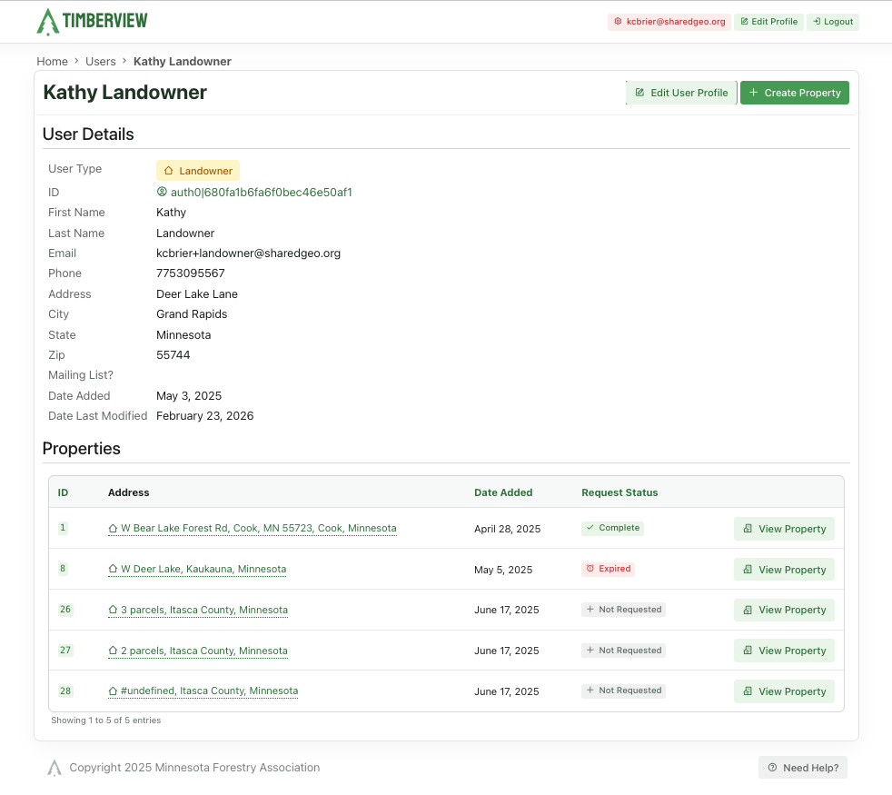The width and height of the screenshot is (892, 795).
Task: Sort by the Address column header
Action: 129,492
